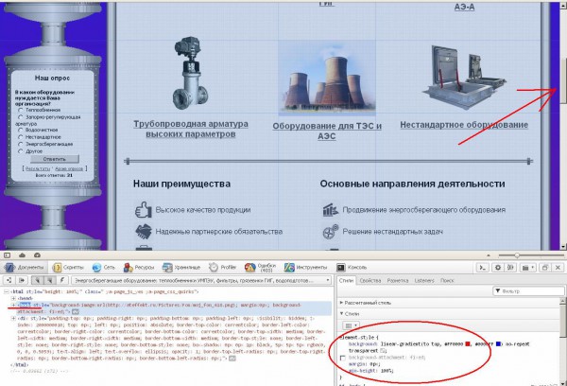The image size is (567, 386).
Task: Click the chart icon beside Продвижение энергосберегающего оборудования
Action: click(x=330, y=210)
